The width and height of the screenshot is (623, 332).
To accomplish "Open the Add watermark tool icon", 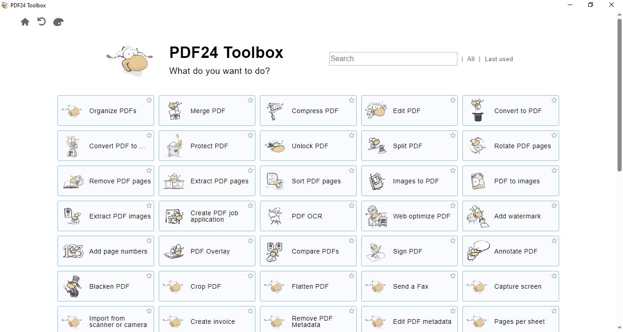I will tap(478, 216).
